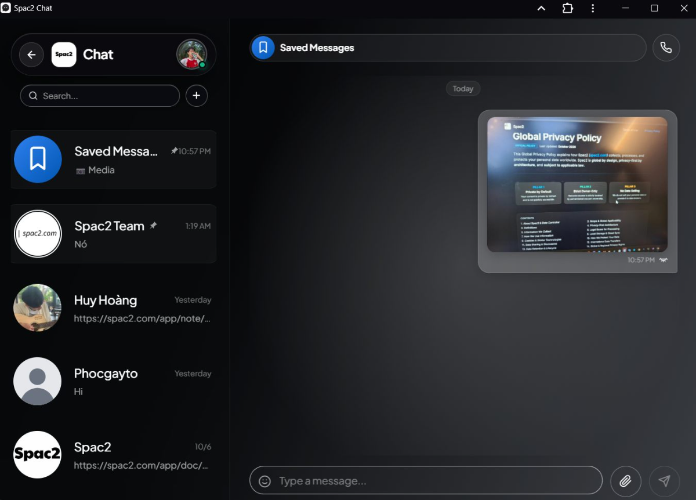Viewport: 696px width, 500px height.
Task: Open the emoji picker
Action: pyautogui.click(x=265, y=481)
